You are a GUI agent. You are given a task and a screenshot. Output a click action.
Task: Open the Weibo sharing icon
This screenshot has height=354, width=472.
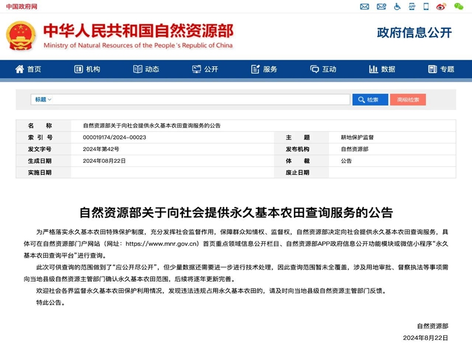click(441, 6)
